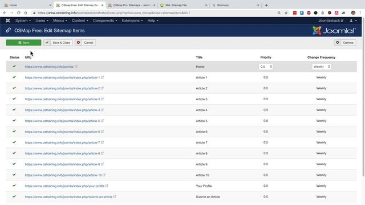Open the Joomlashack site link
Viewport: 365px width, 205px height.
pos(331,20)
